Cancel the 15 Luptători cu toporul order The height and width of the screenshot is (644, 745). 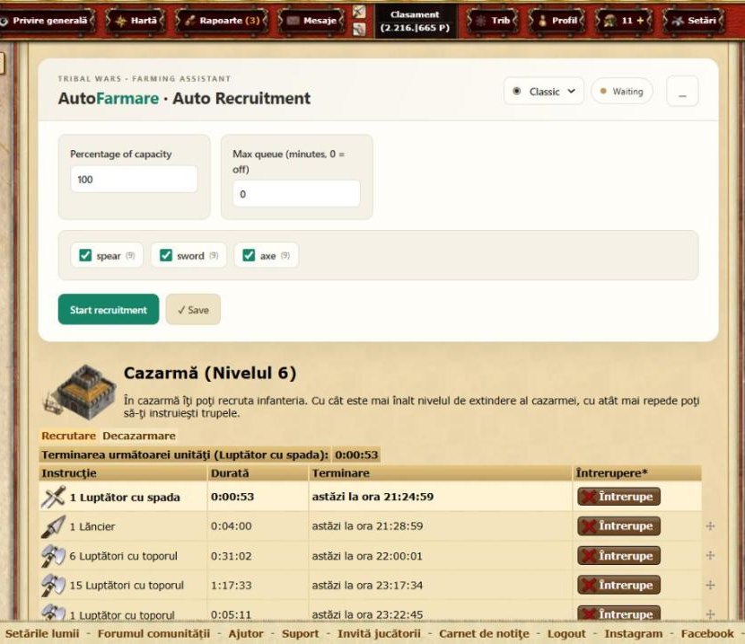point(618,585)
